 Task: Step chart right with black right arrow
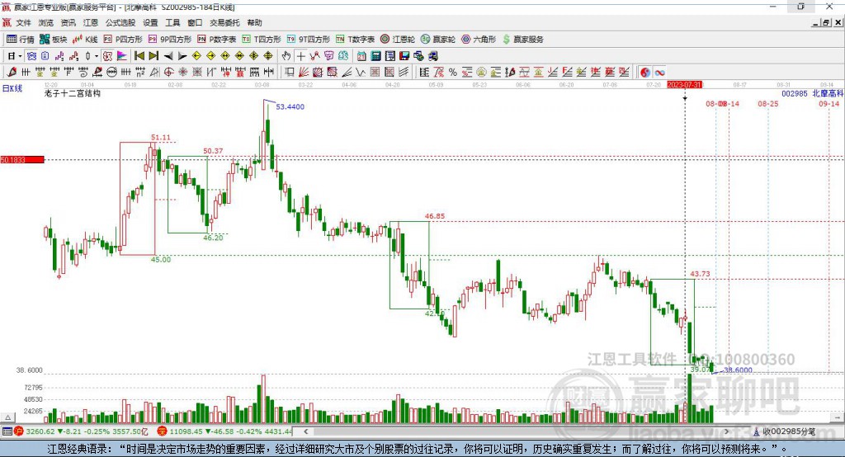[182, 56]
